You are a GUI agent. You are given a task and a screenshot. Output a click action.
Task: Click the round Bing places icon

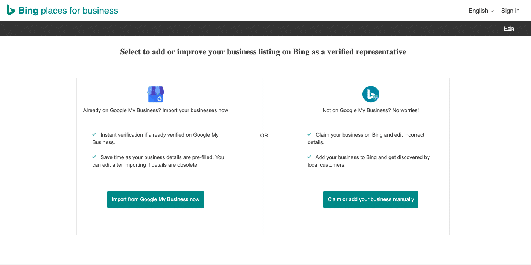(371, 94)
